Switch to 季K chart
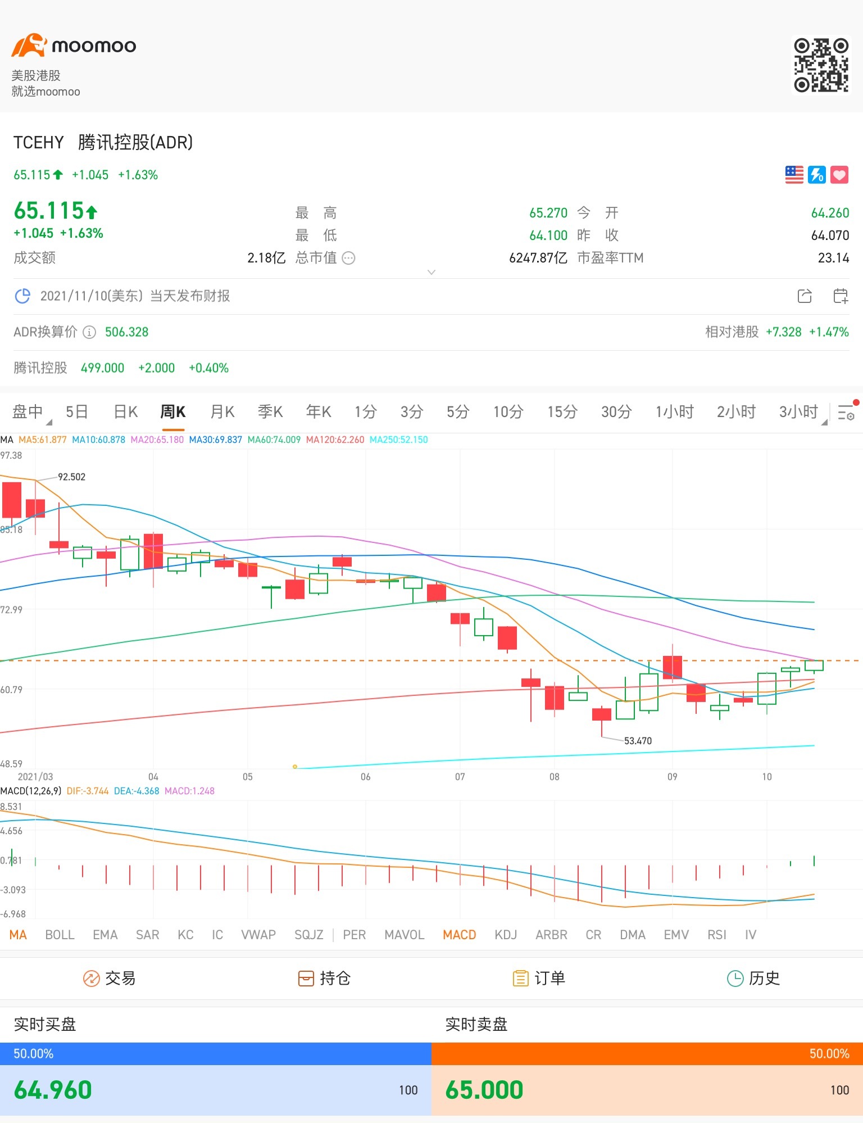The width and height of the screenshot is (863, 1123). [270, 412]
